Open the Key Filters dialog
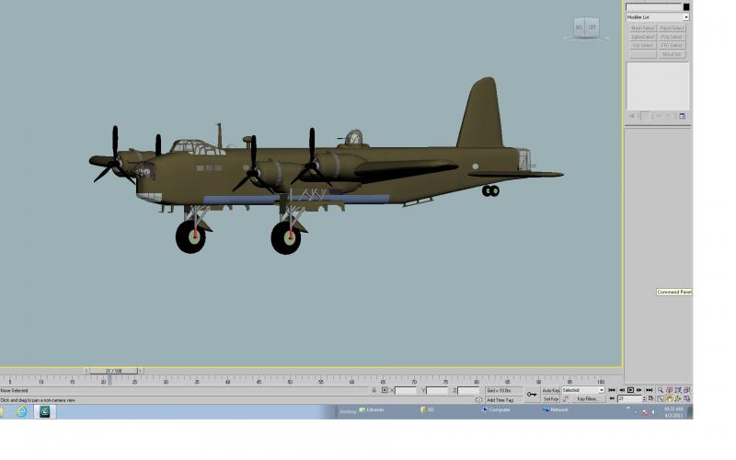The height and width of the screenshot is (460, 736). [x=587, y=399]
